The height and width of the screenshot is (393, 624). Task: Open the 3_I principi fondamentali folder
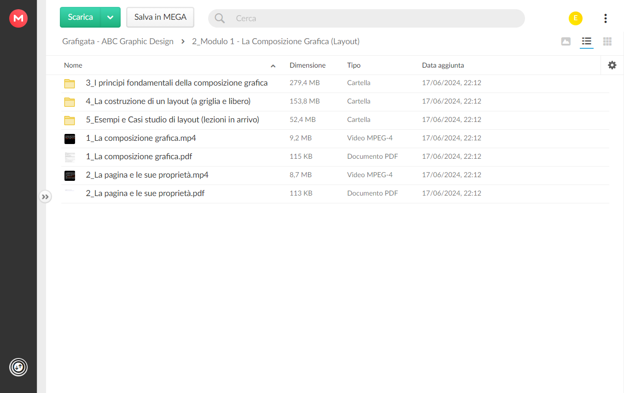click(x=177, y=83)
